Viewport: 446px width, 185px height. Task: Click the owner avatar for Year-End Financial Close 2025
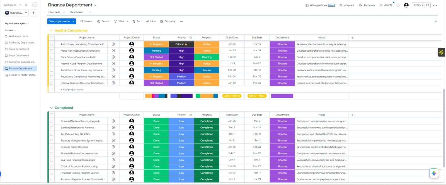(x=132, y=160)
